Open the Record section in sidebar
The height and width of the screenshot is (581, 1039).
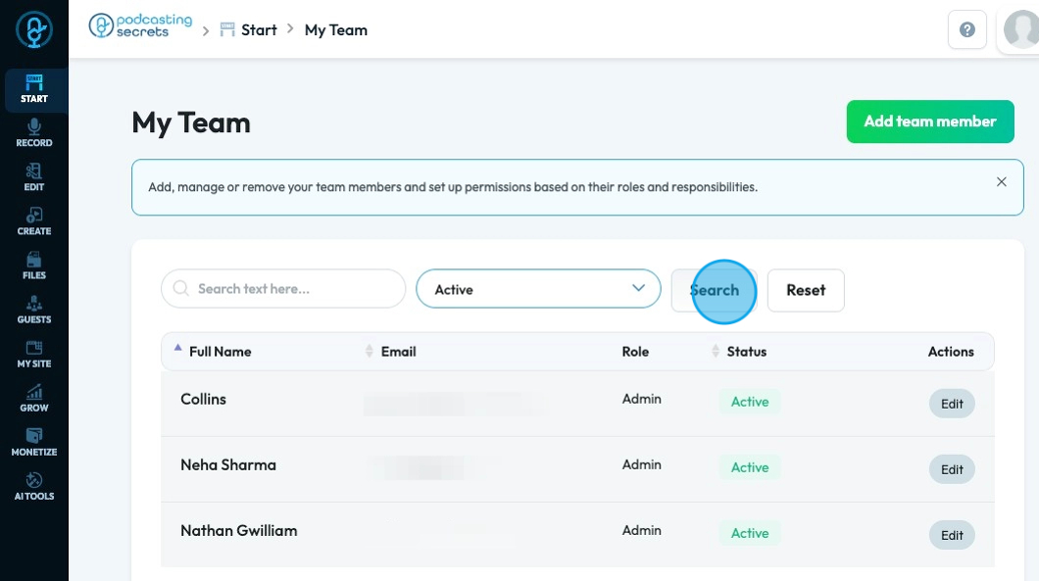point(34,133)
